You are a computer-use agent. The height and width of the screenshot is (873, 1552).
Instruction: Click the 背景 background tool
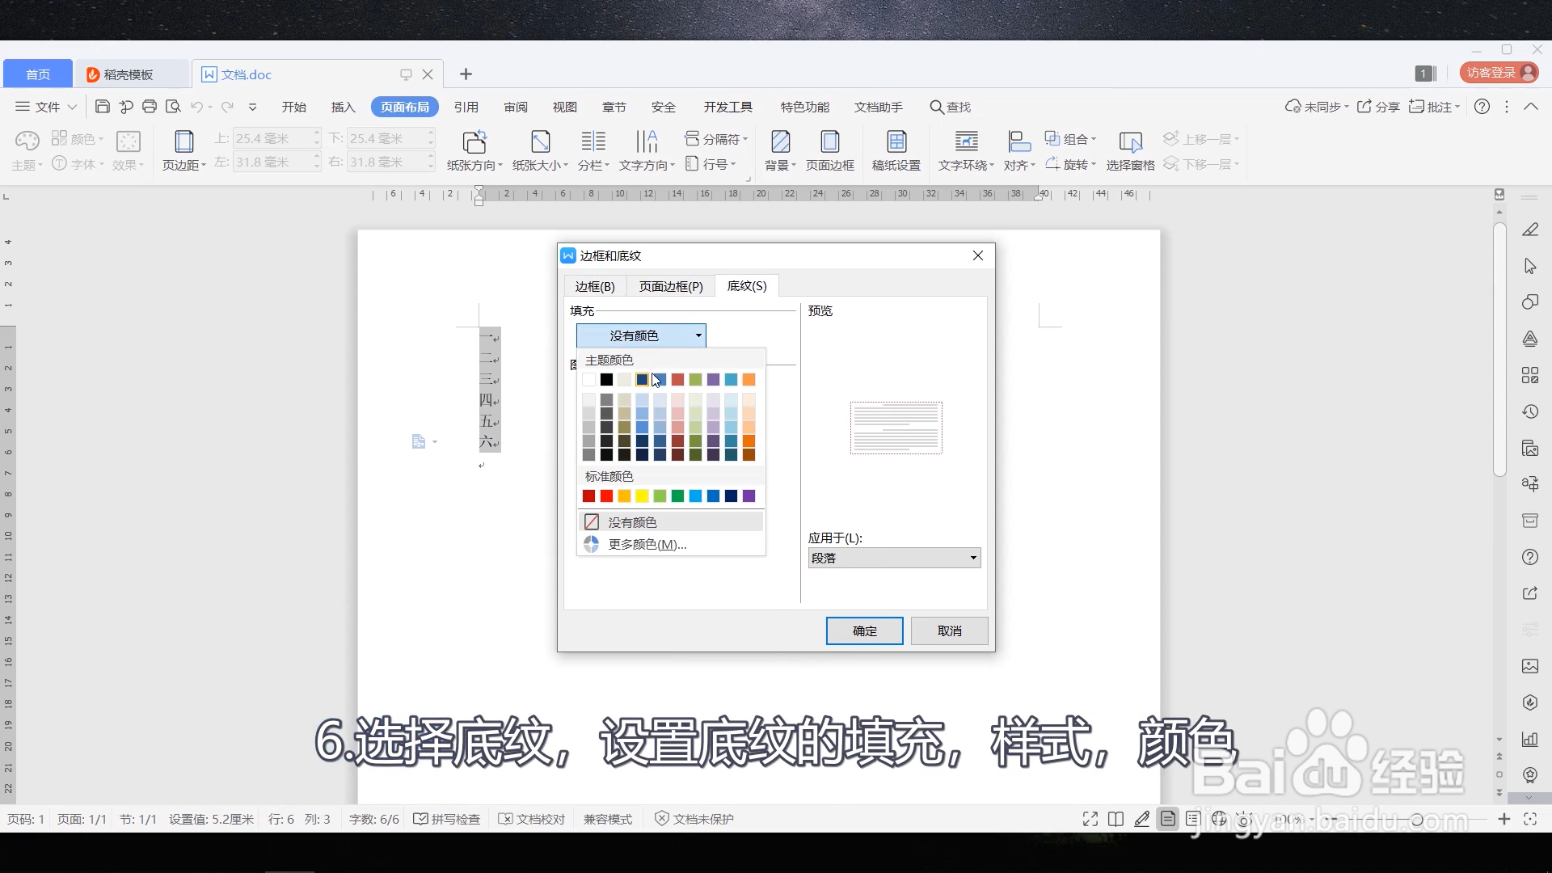(781, 150)
